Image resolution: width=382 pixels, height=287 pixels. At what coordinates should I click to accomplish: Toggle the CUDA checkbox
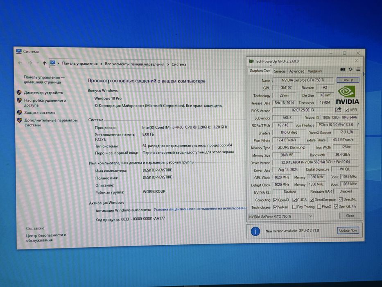tap(294, 200)
